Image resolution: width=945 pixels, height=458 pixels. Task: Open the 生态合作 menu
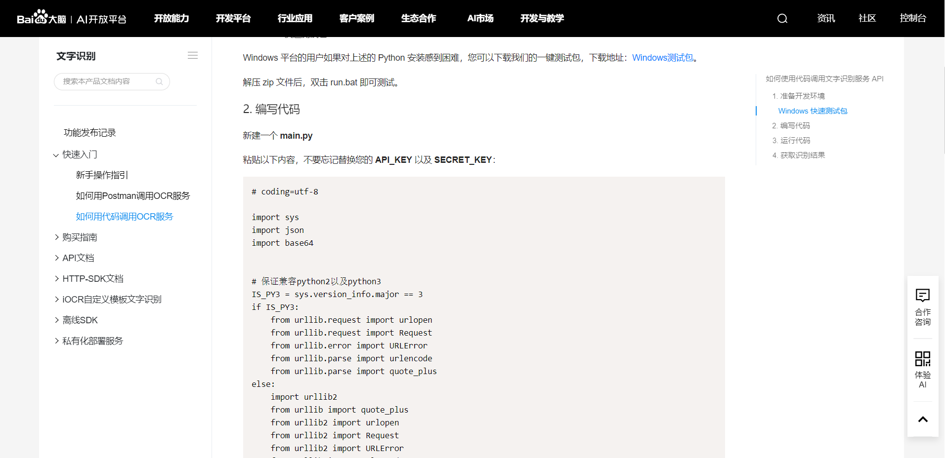419,18
